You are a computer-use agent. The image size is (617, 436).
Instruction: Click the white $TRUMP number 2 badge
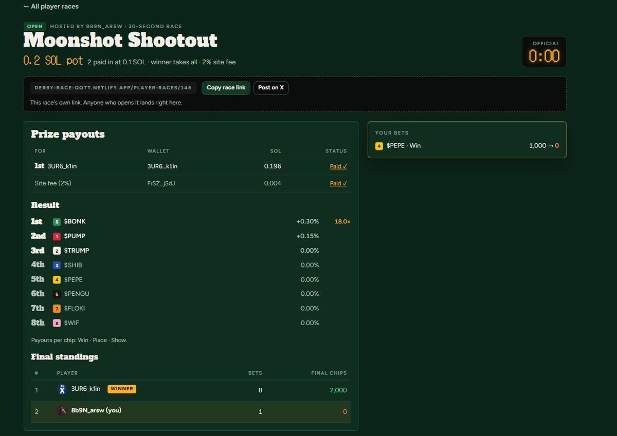click(57, 251)
